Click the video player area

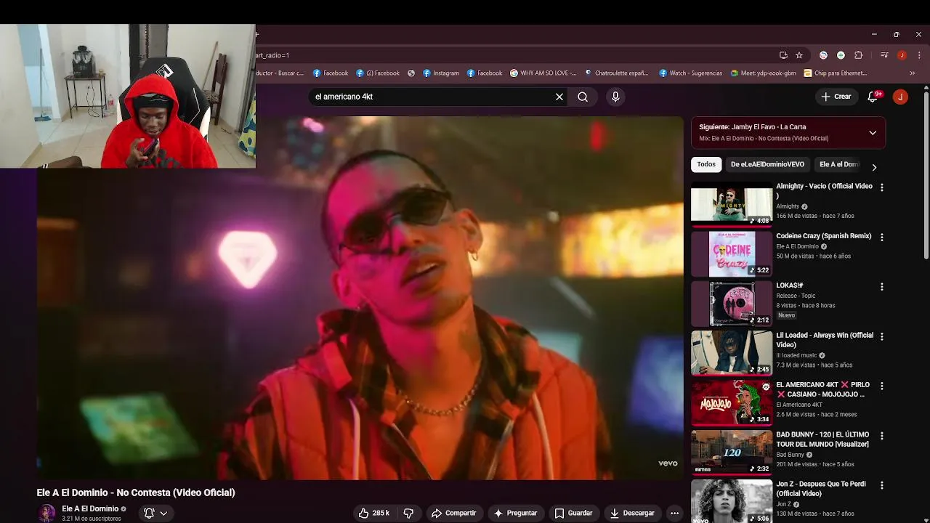tap(360, 298)
